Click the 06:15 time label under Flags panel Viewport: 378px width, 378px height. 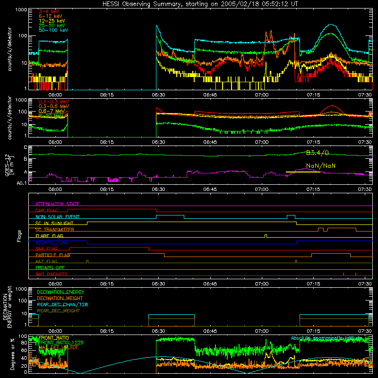coord(107,284)
